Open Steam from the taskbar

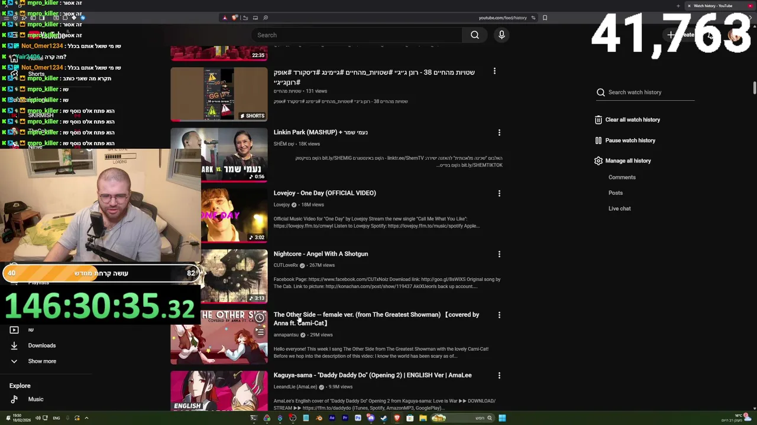click(x=383, y=418)
